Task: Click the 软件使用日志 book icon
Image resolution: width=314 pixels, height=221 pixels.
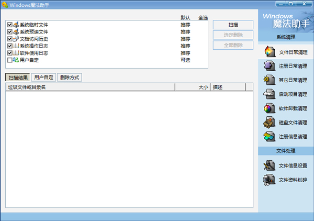Action: [x=16, y=53]
